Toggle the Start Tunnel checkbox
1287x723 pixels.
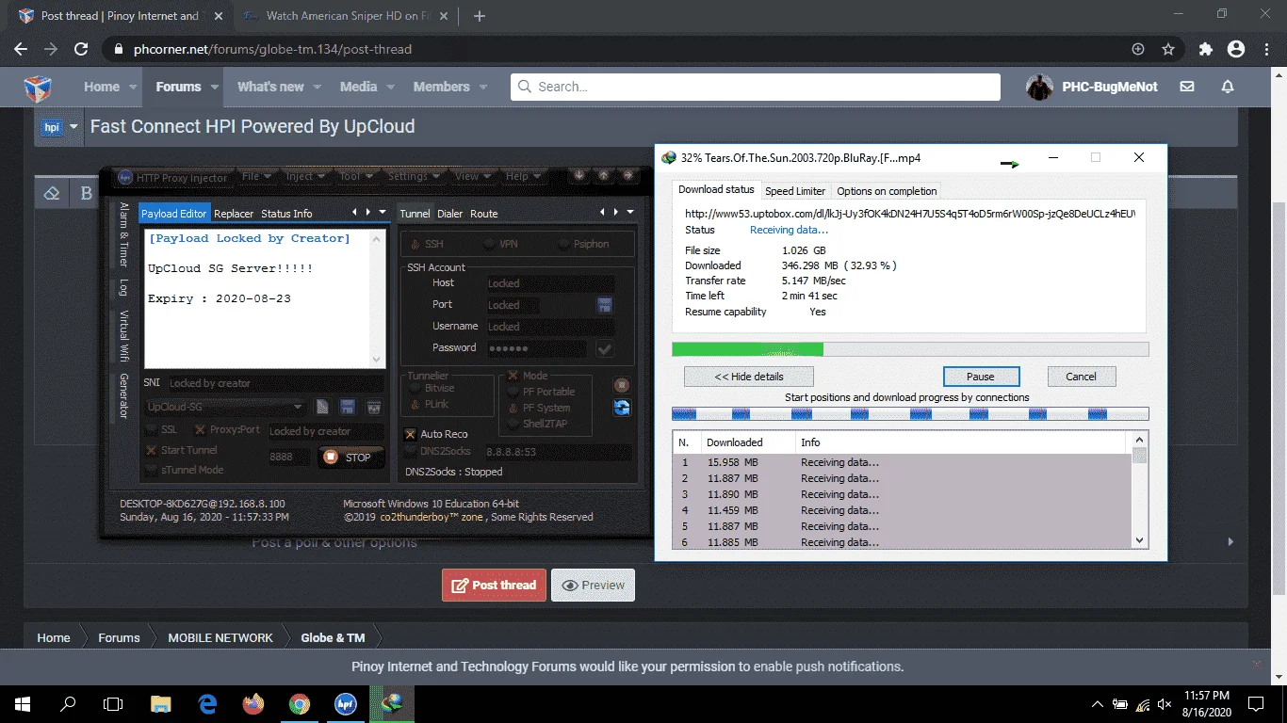click(152, 450)
